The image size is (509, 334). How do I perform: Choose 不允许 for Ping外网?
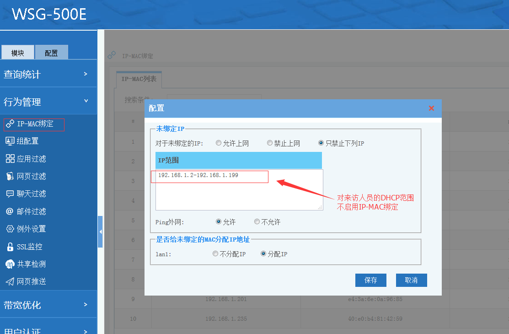coord(257,222)
